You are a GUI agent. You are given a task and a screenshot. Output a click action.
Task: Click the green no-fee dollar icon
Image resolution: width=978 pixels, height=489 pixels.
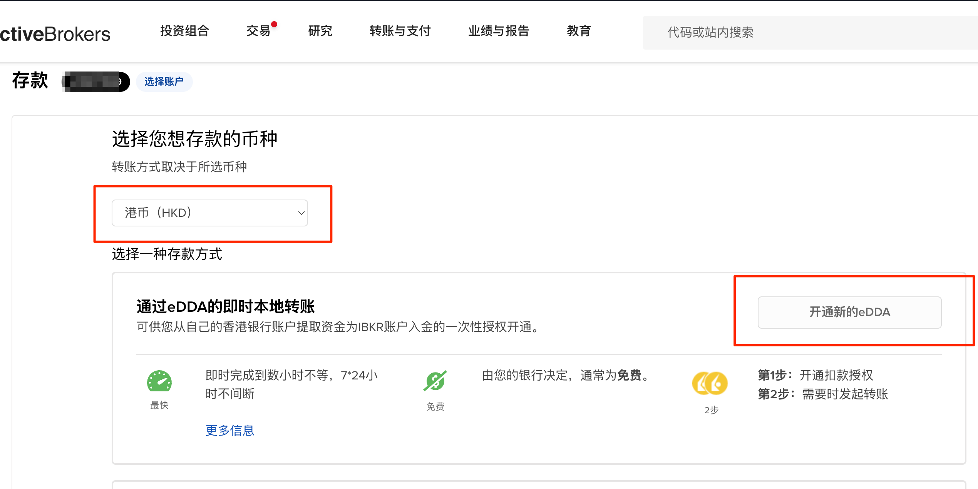point(435,381)
